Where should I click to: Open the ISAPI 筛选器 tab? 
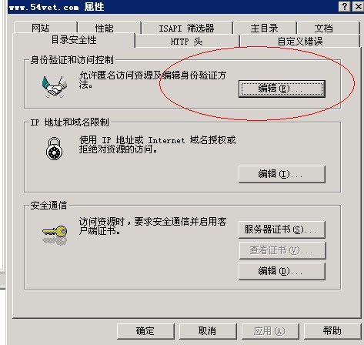[x=187, y=28]
